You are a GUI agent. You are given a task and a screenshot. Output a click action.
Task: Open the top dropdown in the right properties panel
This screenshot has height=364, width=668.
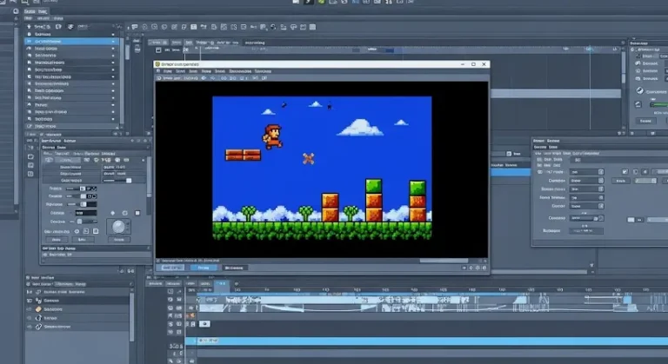586,172
